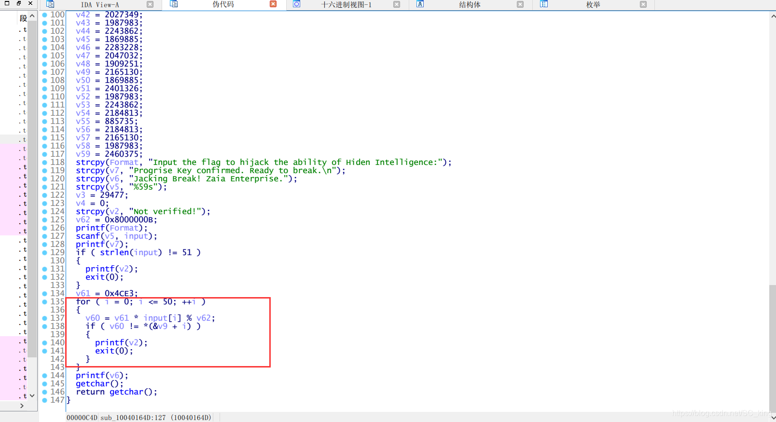Click variable v42 on line 100
Image resolution: width=776 pixels, height=422 pixels.
pos(83,15)
